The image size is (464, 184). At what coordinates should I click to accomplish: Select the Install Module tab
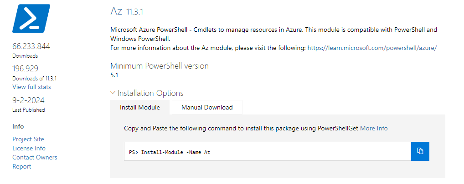point(140,107)
